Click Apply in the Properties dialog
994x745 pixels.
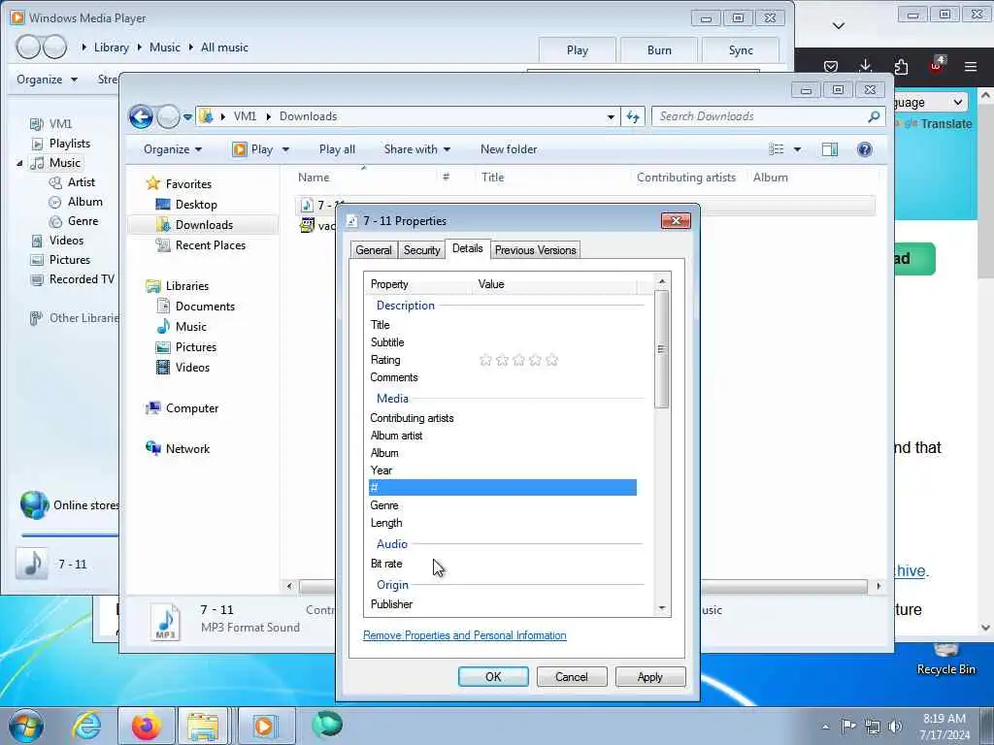(649, 676)
